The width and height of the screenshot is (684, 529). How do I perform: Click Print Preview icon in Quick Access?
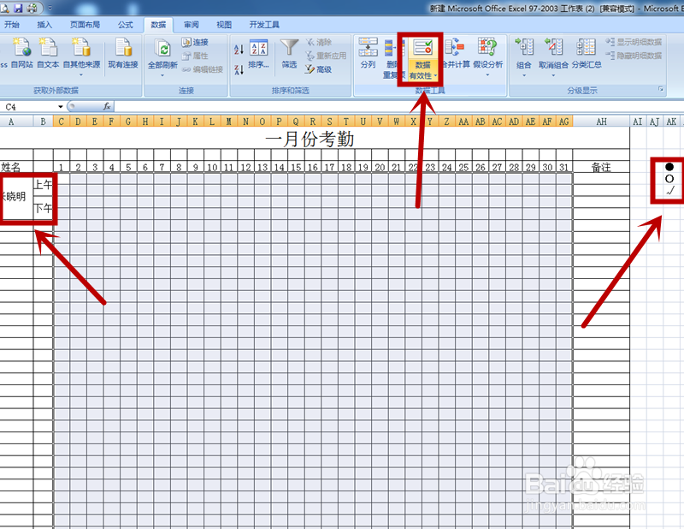pyautogui.click(x=5, y=8)
